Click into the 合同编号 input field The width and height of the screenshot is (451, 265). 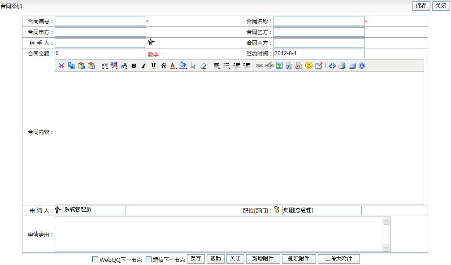coord(100,21)
